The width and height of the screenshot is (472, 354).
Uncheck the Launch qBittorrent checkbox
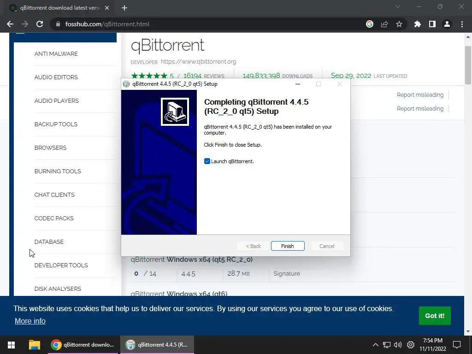(207, 161)
